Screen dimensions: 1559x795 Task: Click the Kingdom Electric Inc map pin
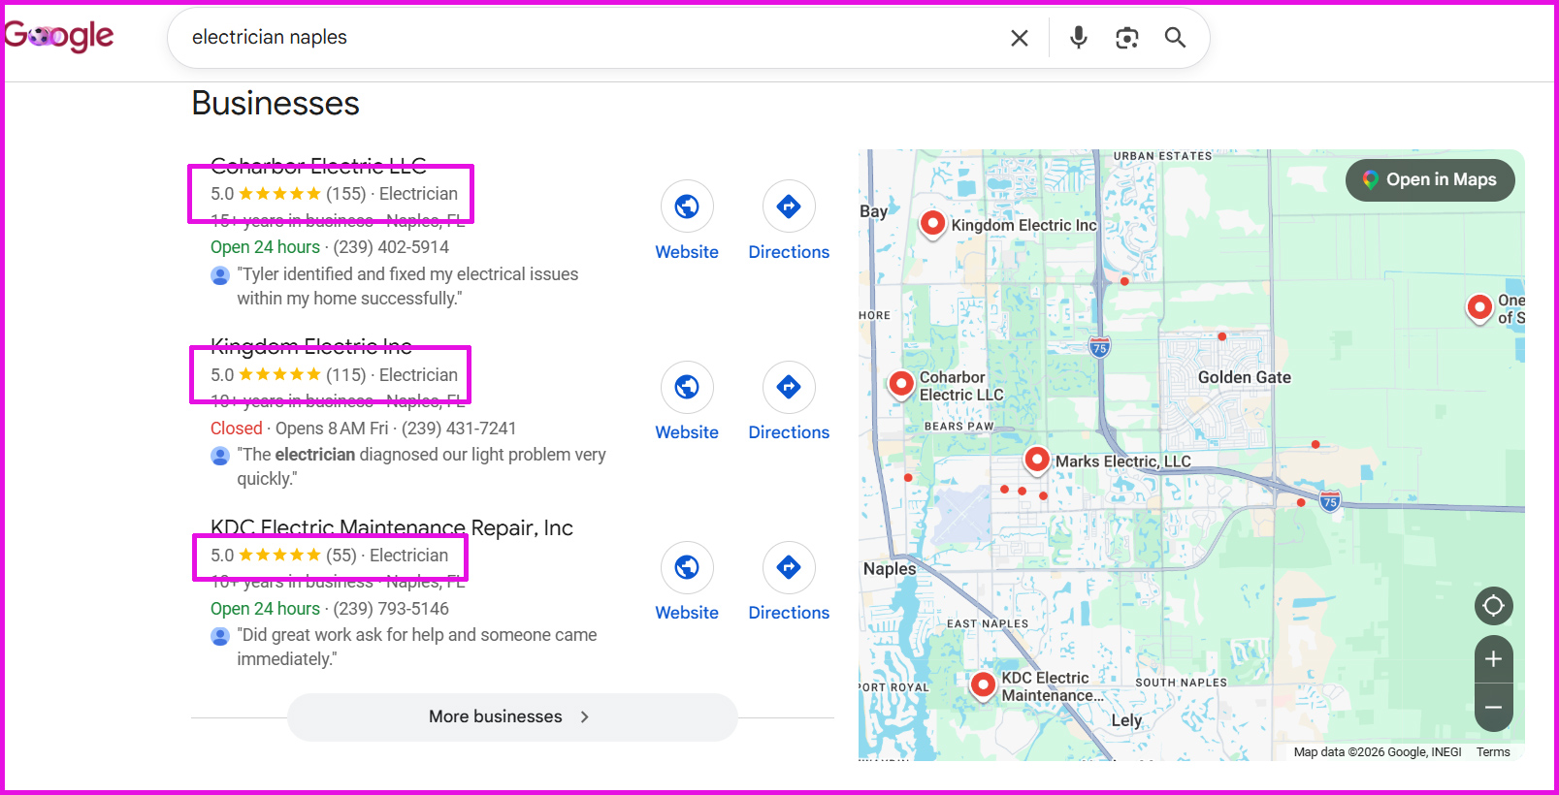[932, 225]
